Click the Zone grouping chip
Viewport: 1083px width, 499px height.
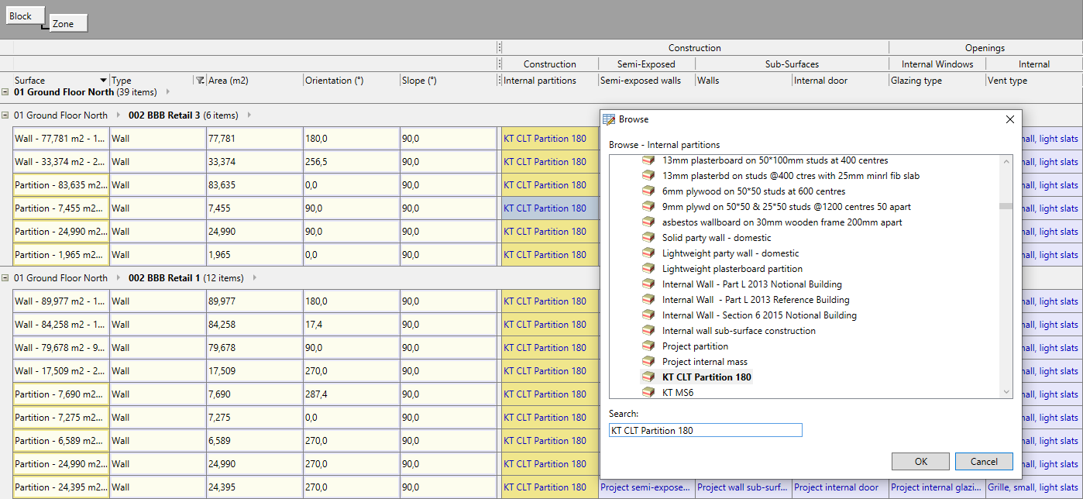tap(68, 24)
